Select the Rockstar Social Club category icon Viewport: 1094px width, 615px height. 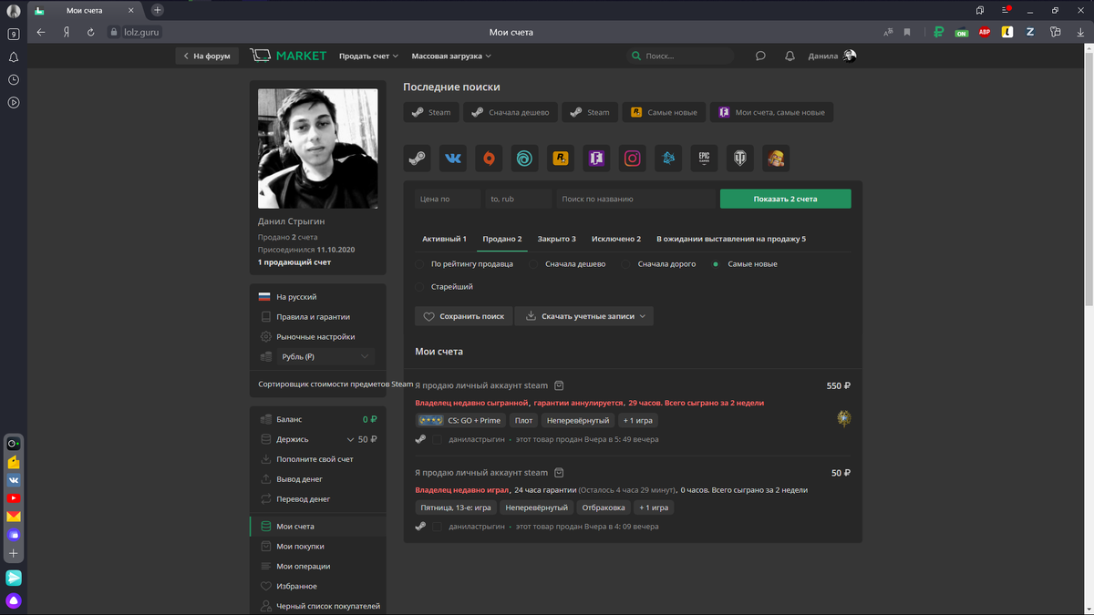tap(561, 158)
